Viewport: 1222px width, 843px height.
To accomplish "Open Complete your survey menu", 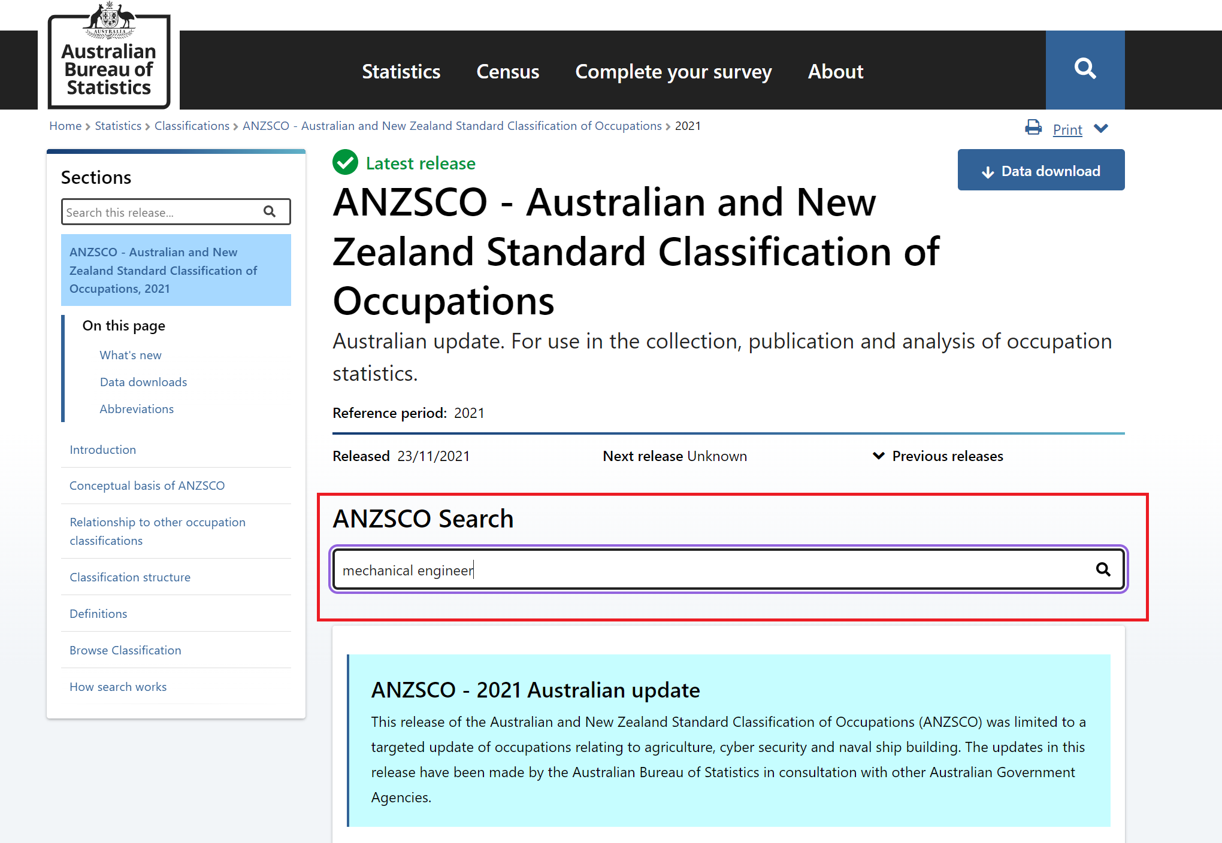I will pos(673,72).
